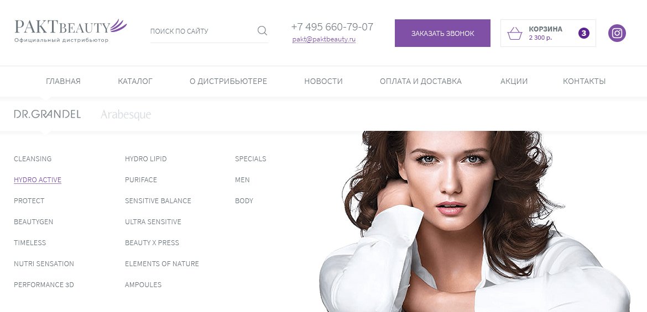Open the Sensitive Balance category
Viewport: 647px width, 312px height.
(158, 200)
